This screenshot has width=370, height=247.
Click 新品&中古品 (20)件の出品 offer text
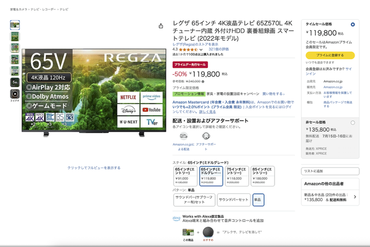click(x=326, y=195)
